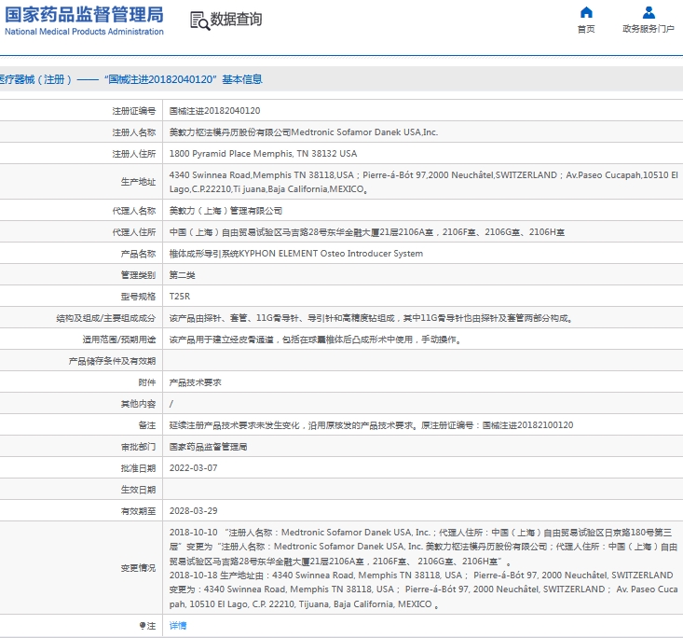Click the 代理人住所 row label

pyautogui.click(x=134, y=232)
